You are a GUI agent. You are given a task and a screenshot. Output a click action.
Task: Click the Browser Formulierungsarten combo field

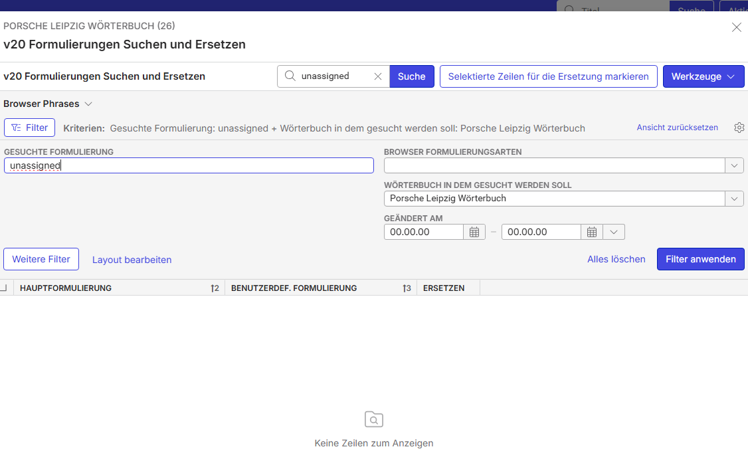click(554, 165)
